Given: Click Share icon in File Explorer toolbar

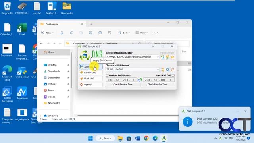Looking at the screenshot, I should tap(100, 33).
